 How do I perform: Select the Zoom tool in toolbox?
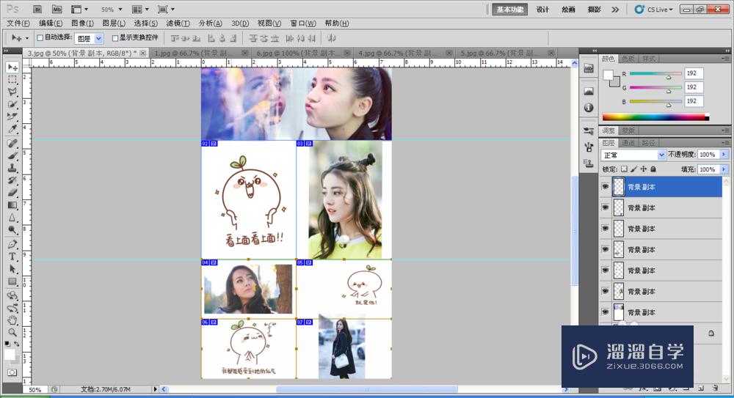click(12, 332)
